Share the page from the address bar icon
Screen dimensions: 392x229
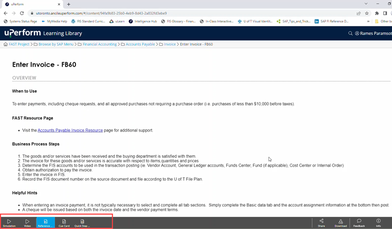coord(359,13)
